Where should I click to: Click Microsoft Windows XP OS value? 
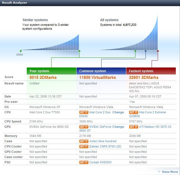pyautogui.click(x=45, y=107)
